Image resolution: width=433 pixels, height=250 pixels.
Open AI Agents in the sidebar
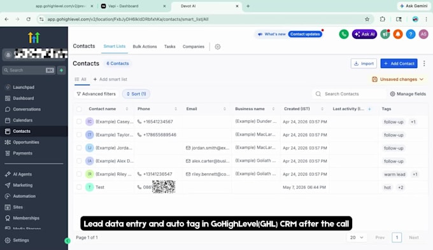pyautogui.click(x=22, y=174)
